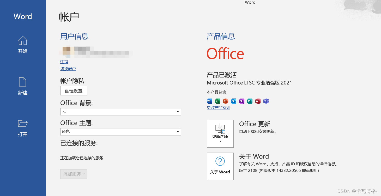
Task: Open the 打开 folder icon
Action: pyautogui.click(x=23, y=123)
